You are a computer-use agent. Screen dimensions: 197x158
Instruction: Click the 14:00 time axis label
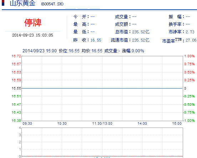pos(142,124)
